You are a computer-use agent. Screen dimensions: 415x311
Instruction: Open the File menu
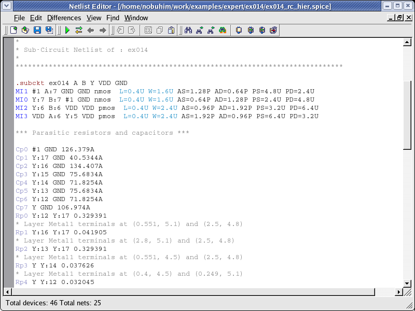pyautogui.click(x=19, y=18)
